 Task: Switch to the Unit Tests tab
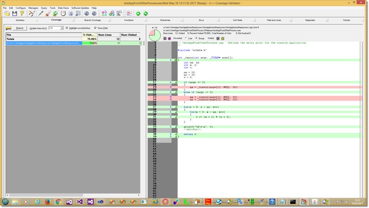(x=238, y=20)
